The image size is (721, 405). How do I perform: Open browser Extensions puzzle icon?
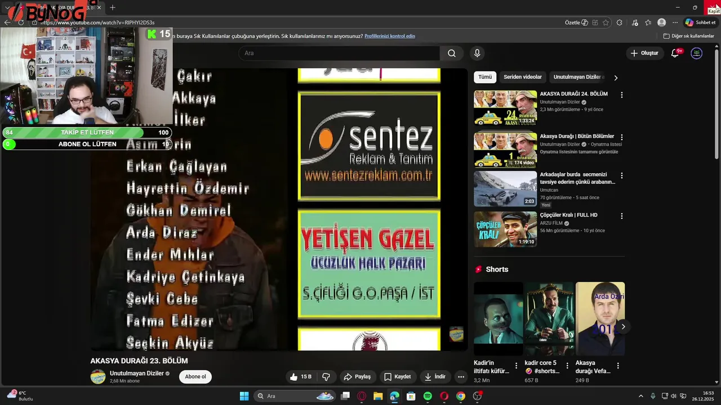(x=620, y=22)
